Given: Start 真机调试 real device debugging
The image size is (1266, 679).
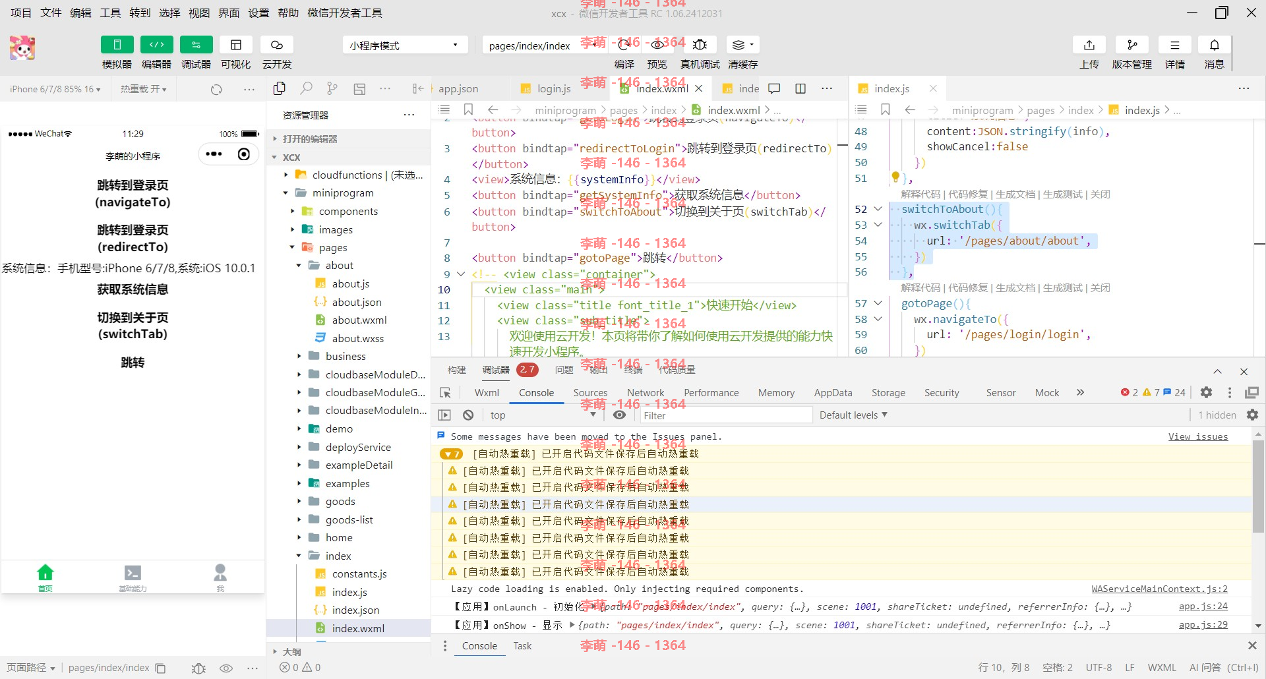Looking at the screenshot, I should pyautogui.click(x=700, y=45).
